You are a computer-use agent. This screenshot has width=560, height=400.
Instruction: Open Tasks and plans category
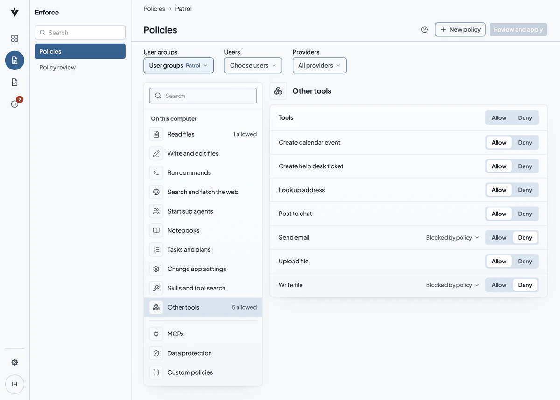[203, 249]
